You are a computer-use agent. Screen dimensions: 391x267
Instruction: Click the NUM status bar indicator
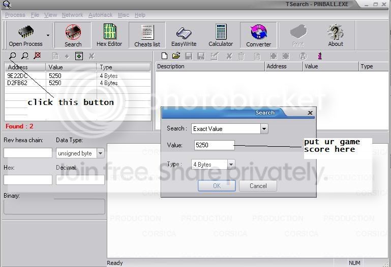tap(354, 263)
